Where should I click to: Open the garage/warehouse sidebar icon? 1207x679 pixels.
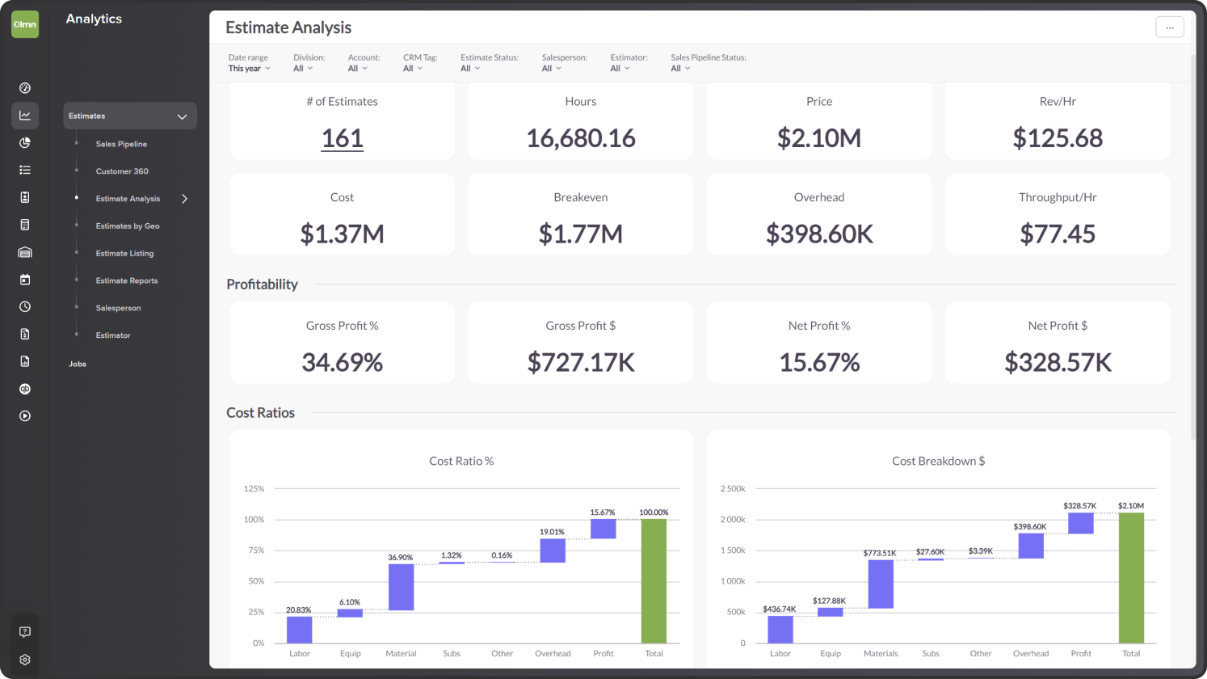[x=25, y=252]
